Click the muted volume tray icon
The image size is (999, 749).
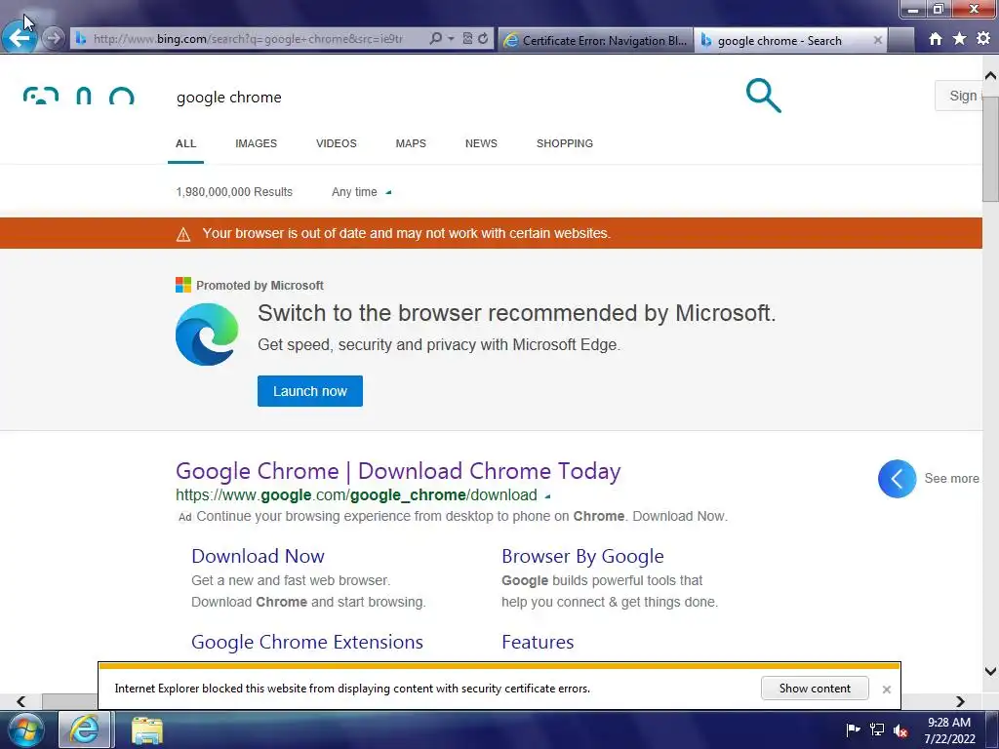tap(900, 730)
